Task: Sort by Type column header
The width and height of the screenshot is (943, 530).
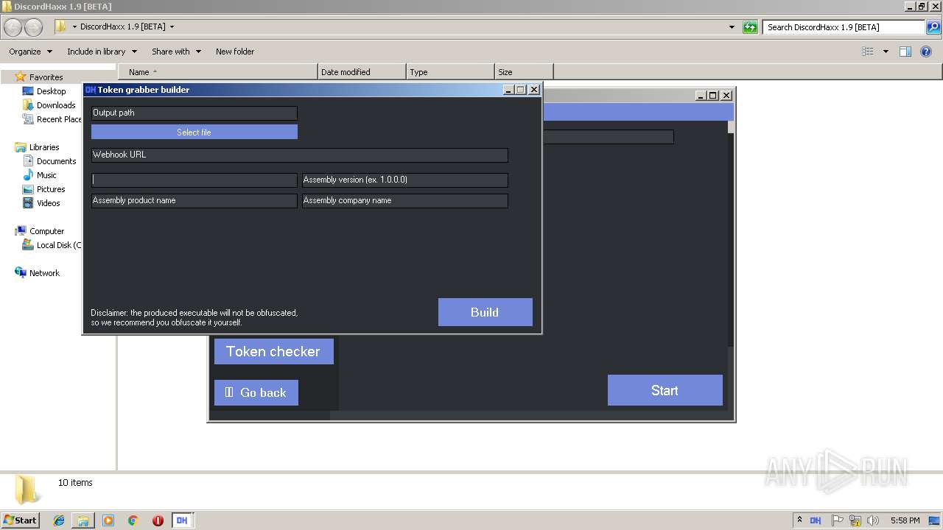Action: [x=450, y=72]
